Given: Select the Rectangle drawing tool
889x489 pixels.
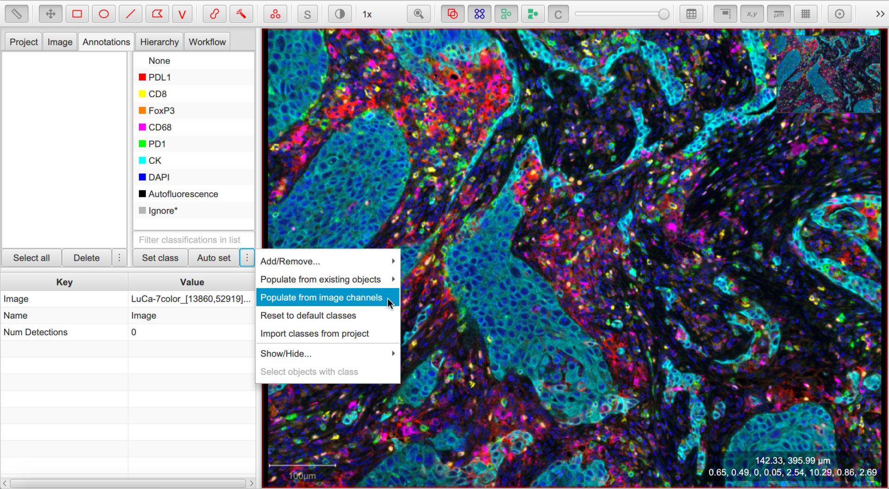Looking at the screenshot, I should (x=77, y=14).
